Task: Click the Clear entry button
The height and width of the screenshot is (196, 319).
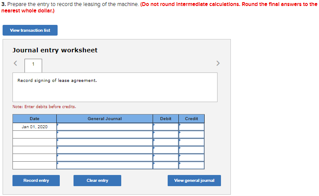Action: coord(97,181)
